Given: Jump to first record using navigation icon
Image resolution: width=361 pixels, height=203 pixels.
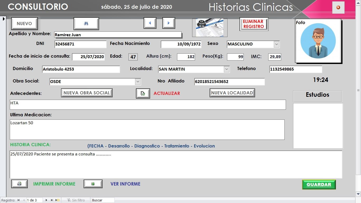Looking at the screenshot, I should tap(18, 200).
